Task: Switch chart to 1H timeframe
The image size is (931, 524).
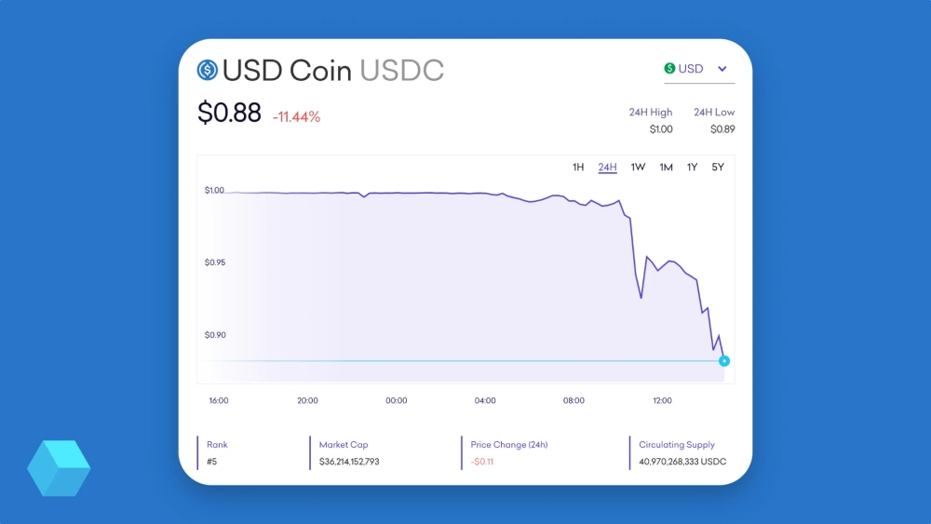Action: (x=578, y=168)
